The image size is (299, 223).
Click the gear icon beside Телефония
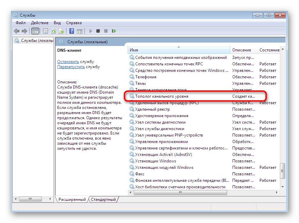click(x=131, y=77)
